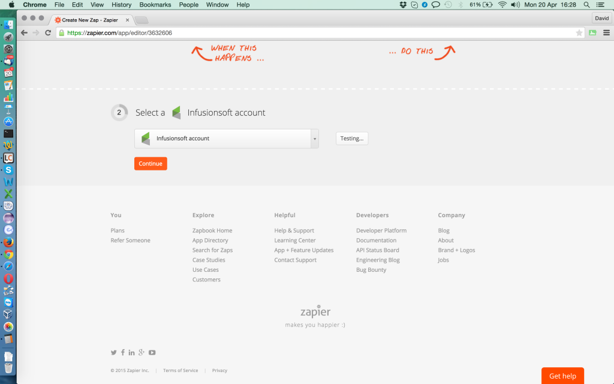Open Finder from the dock
Viewport: 614px width, 384px height.
coord(8,25)
